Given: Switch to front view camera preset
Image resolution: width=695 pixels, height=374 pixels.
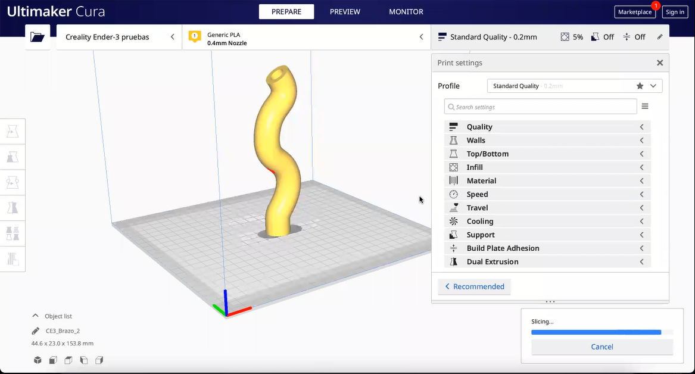Looking at the screenshot, I should [53, 360].
